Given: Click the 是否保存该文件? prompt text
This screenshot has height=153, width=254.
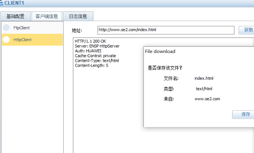Looking at the screenshot, I should pos(165,68).
